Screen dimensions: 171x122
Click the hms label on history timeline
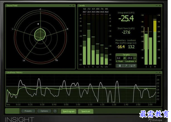(8, 104)
